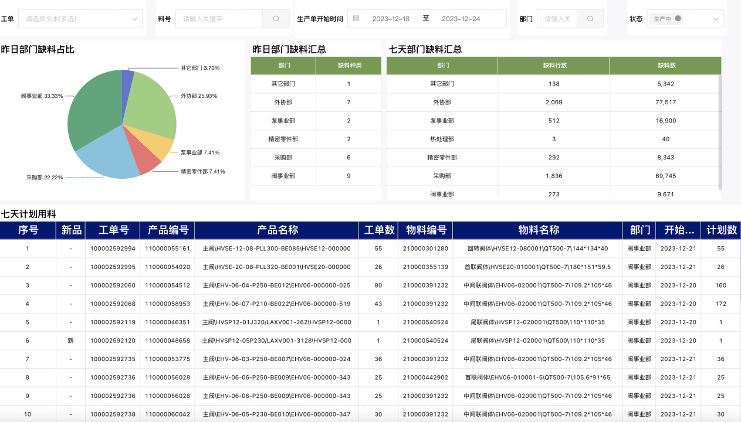
Task: Click the seven-day summary table scrollbar
Action: click(x=720, y=132)
